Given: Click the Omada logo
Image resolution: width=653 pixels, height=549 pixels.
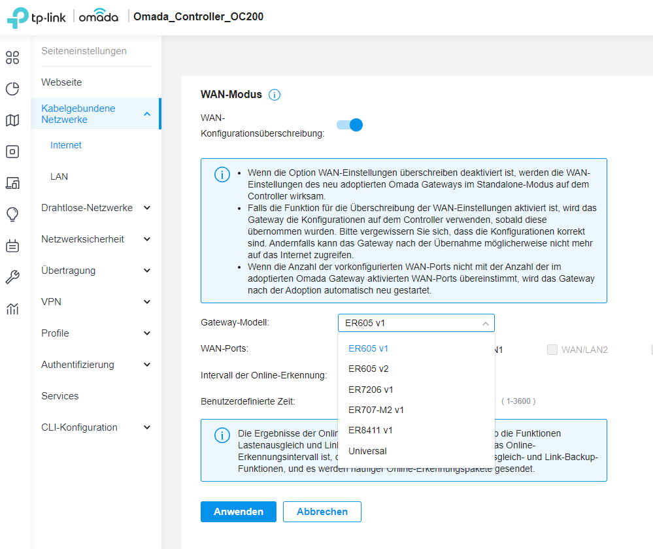Looking at the screenshot, I should [98, 16].
